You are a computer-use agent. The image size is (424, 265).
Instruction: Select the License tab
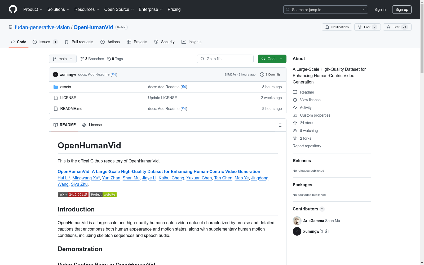click(x=92, y=125)
